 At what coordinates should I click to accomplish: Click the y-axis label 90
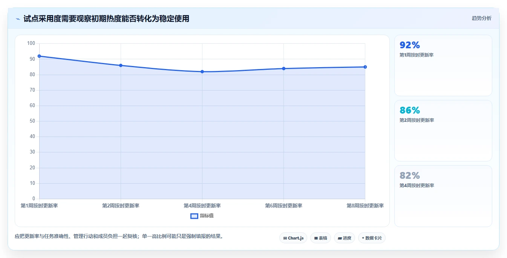pos(32,59)
